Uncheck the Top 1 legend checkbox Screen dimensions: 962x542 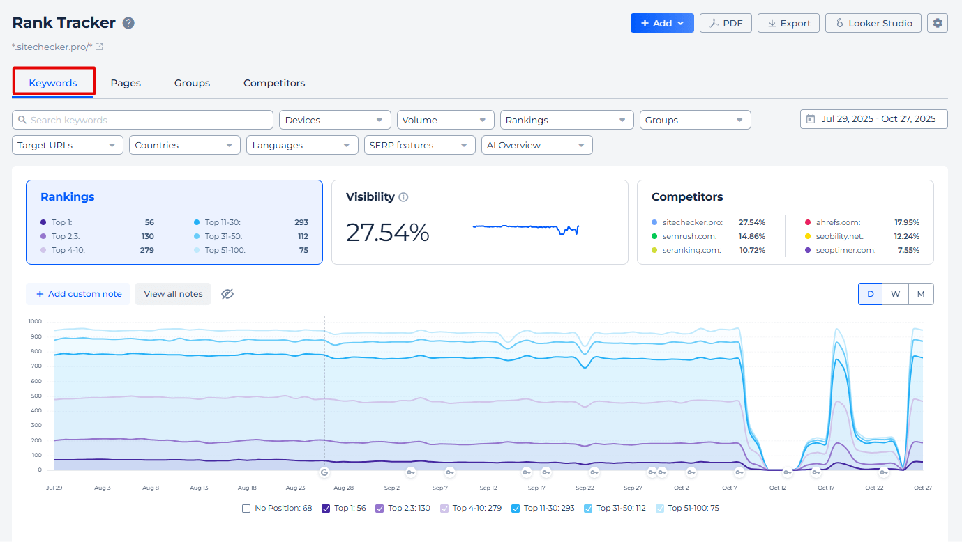(326, 509)
